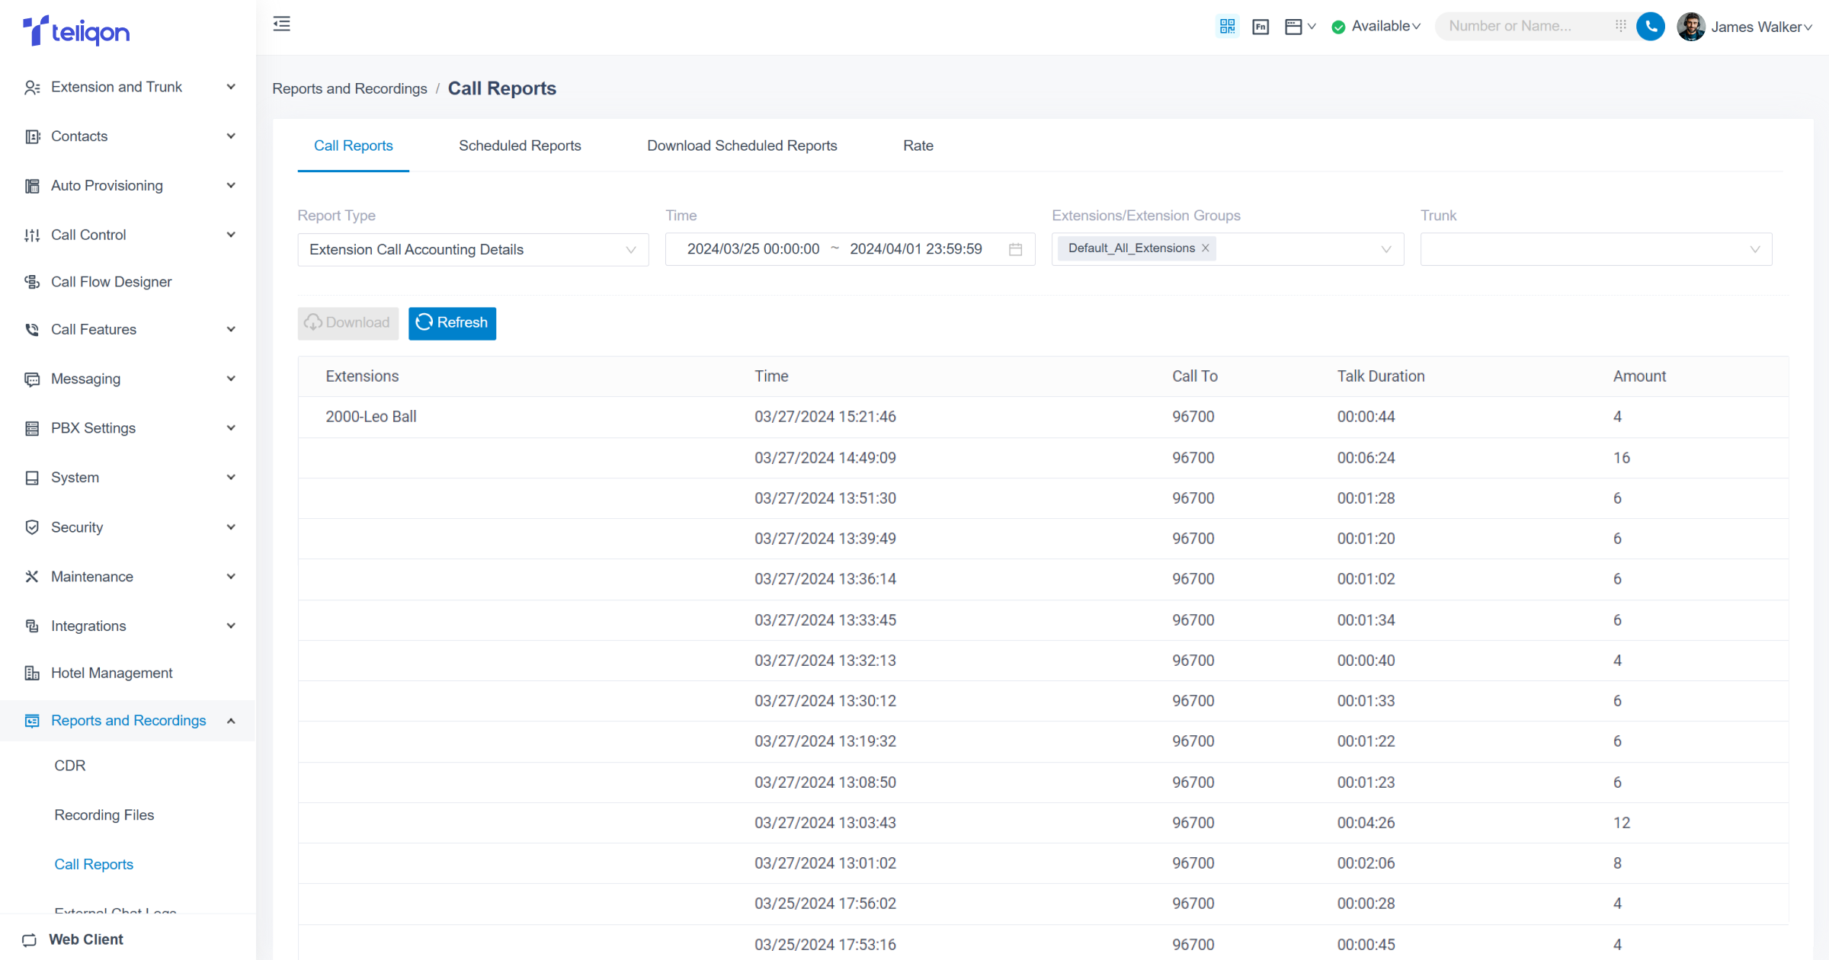Open Call Flow Designer from the sidebar
The width and height of the screenshot is (1829, 960).
111,282
